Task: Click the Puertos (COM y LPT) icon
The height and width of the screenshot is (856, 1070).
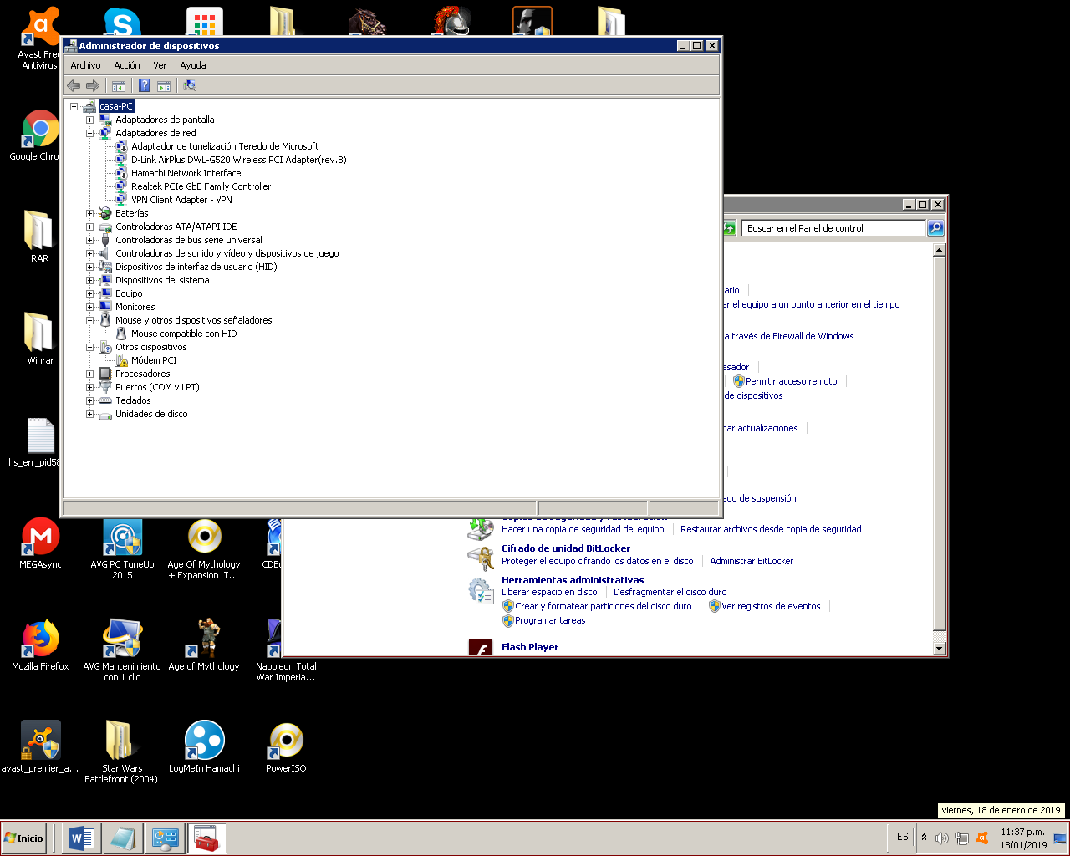Action: click(x=105, y=387)
